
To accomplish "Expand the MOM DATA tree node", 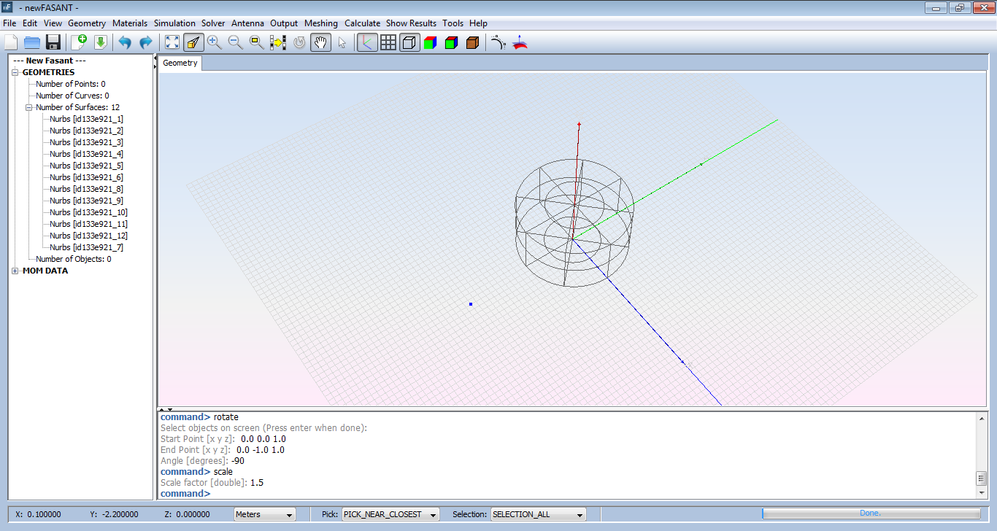I will point(15,271).
